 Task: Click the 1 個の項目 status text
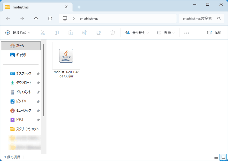[12, 157]
